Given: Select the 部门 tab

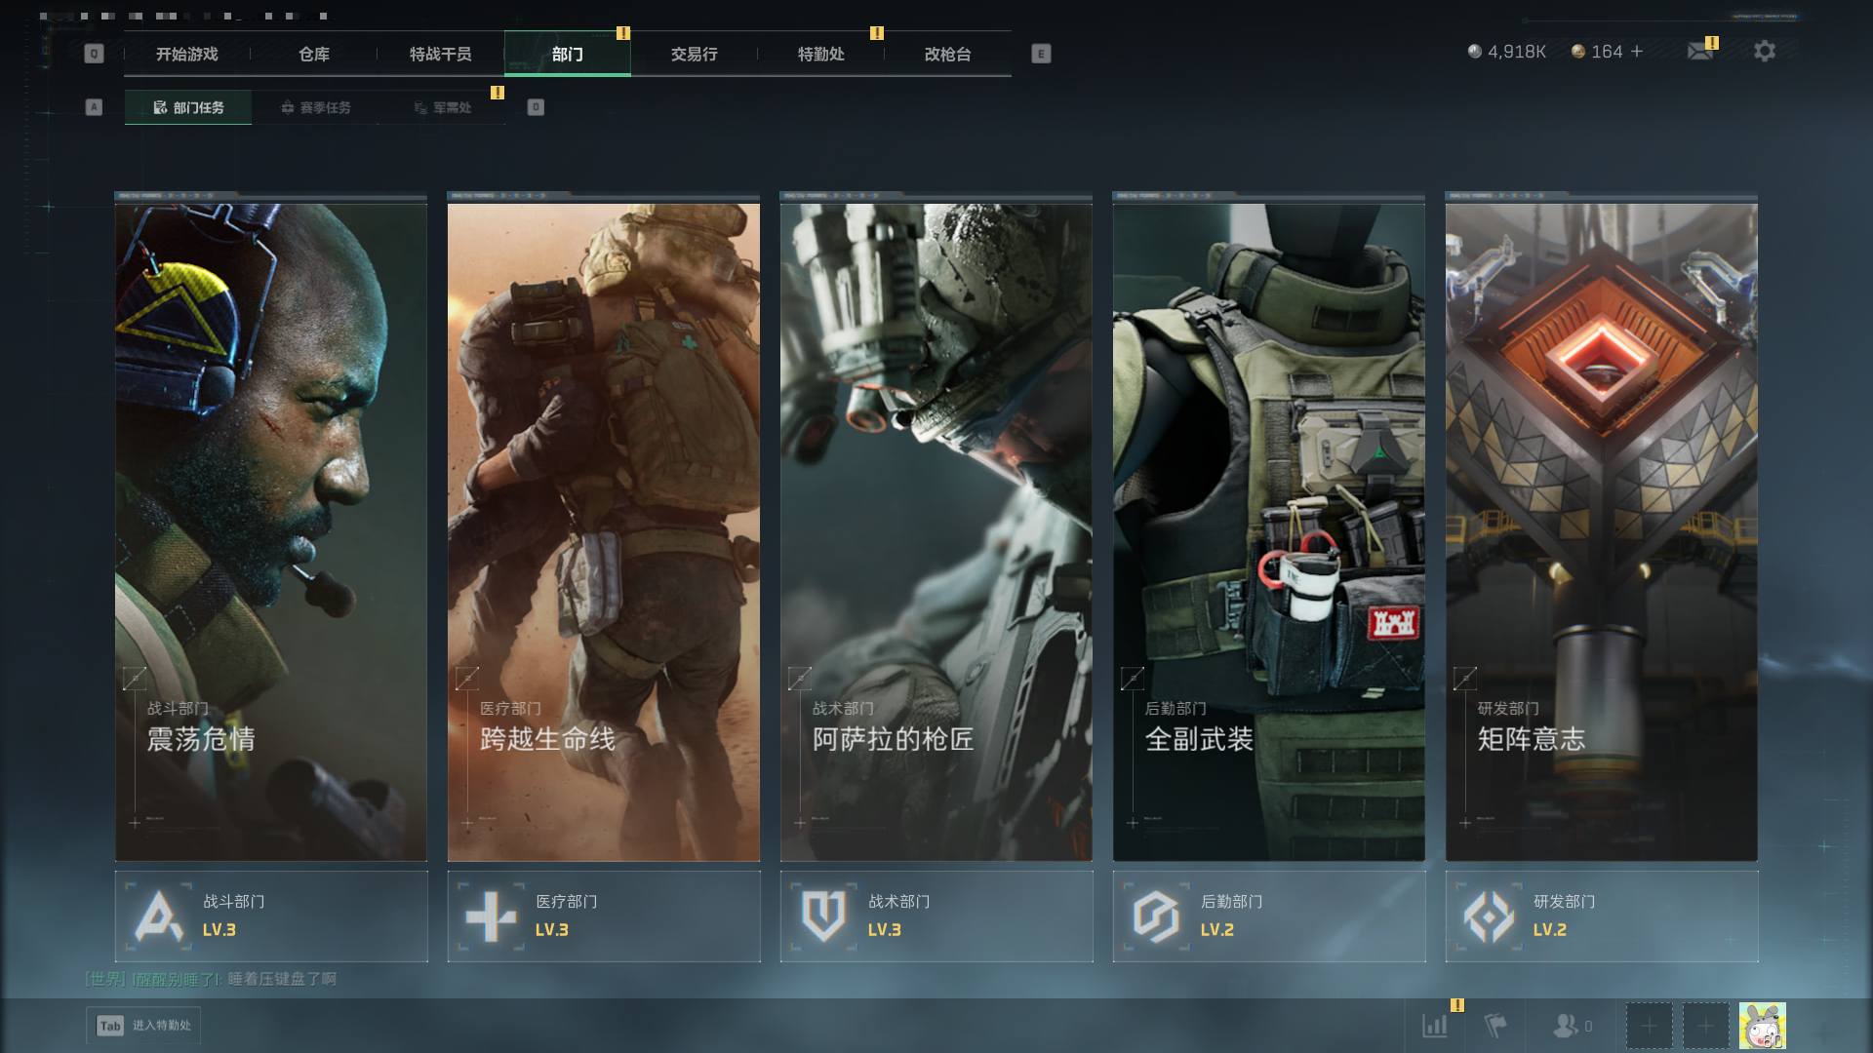Looking at the screenshot, I should [x=568, y=54].
